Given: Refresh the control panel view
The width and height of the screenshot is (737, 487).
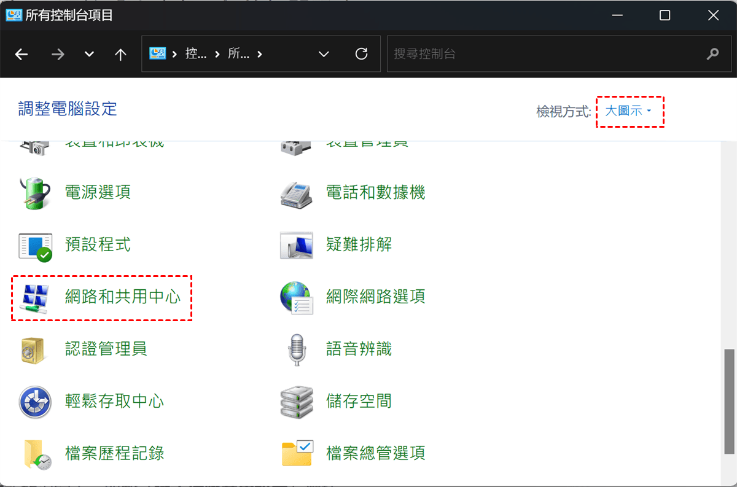Looking at the screenshot, I should pyautogui.click(x=362, y=54).
